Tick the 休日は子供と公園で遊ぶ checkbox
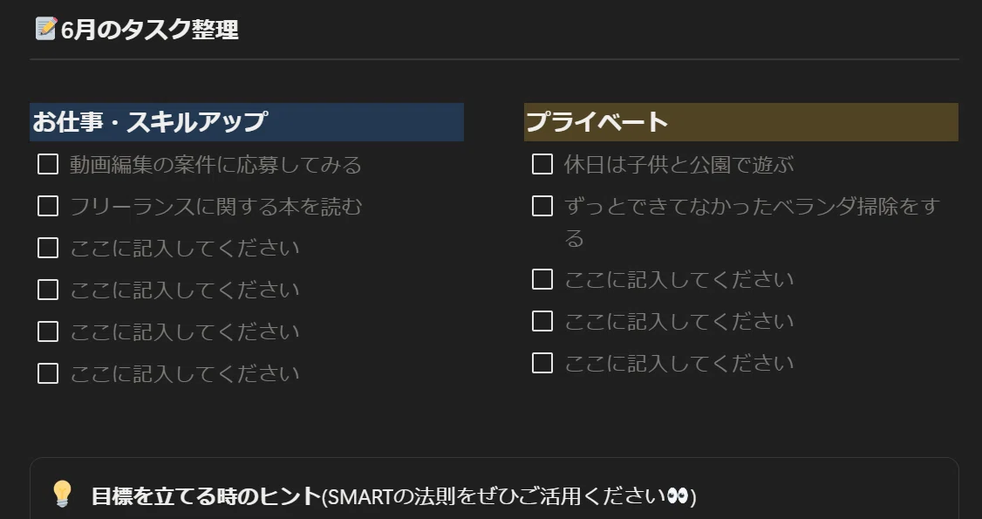Viewport: 982px width, 519px height. (x=542, y=165)
